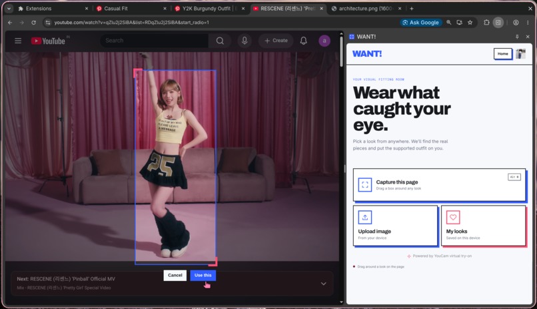
Task: Click the WANT! logo in the panel
Action: click(367, 54)
